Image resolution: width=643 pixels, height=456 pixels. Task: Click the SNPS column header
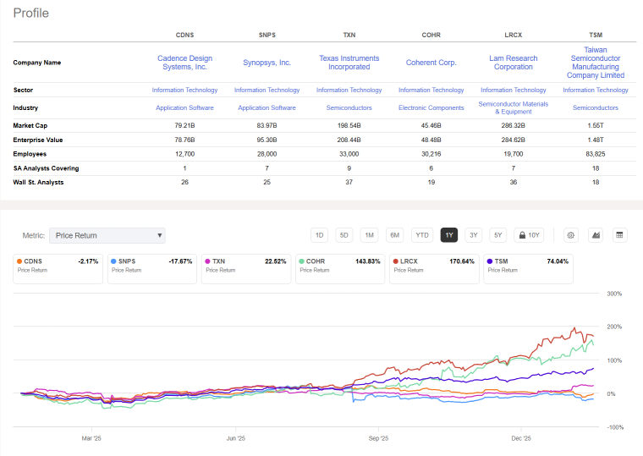pyautogui.click(x=267, y=35)
